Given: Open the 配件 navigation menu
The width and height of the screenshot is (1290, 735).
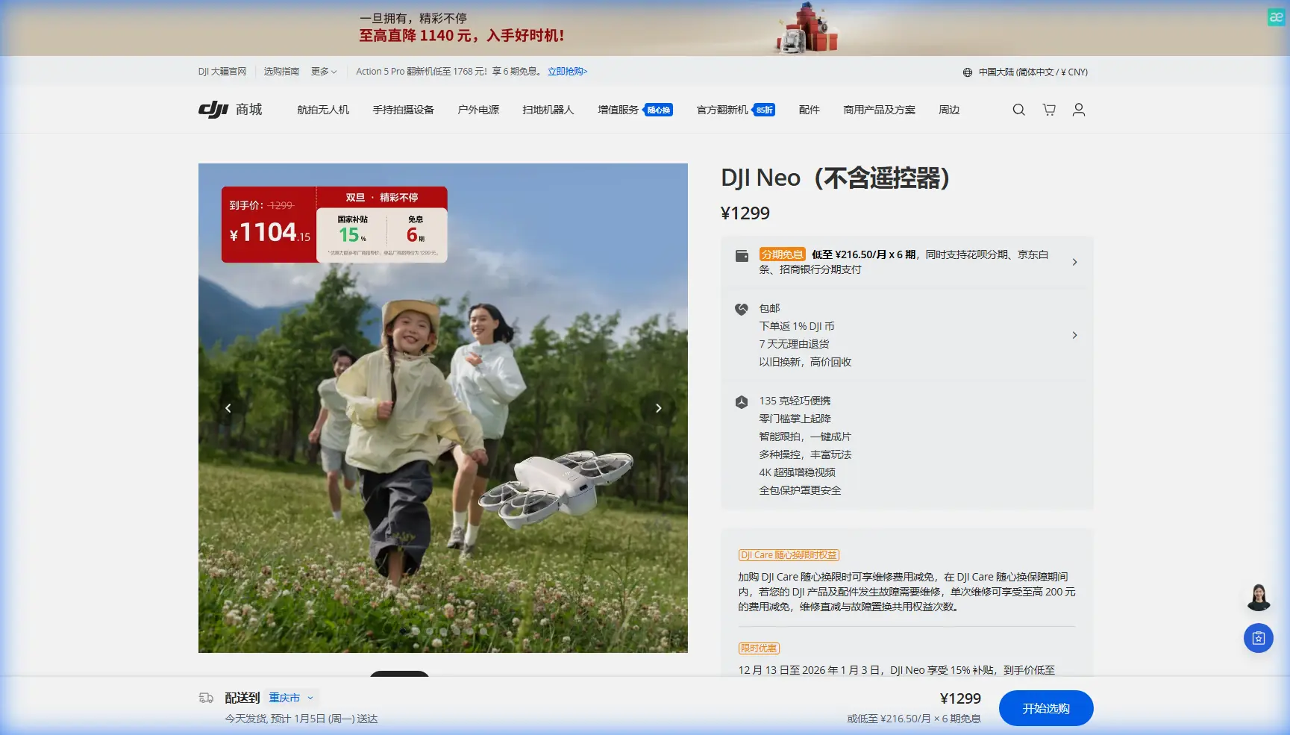Looking at the screenshot, I should coord(809,110).
